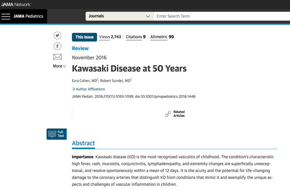View the Altmetric 99 score

[x=162, y=37]
